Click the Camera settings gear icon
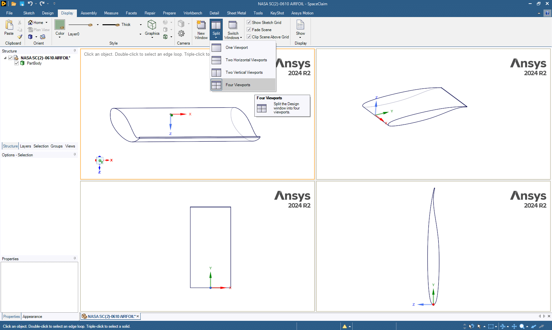This screenshot has height=330, width=552. click(x=181, y=33)
